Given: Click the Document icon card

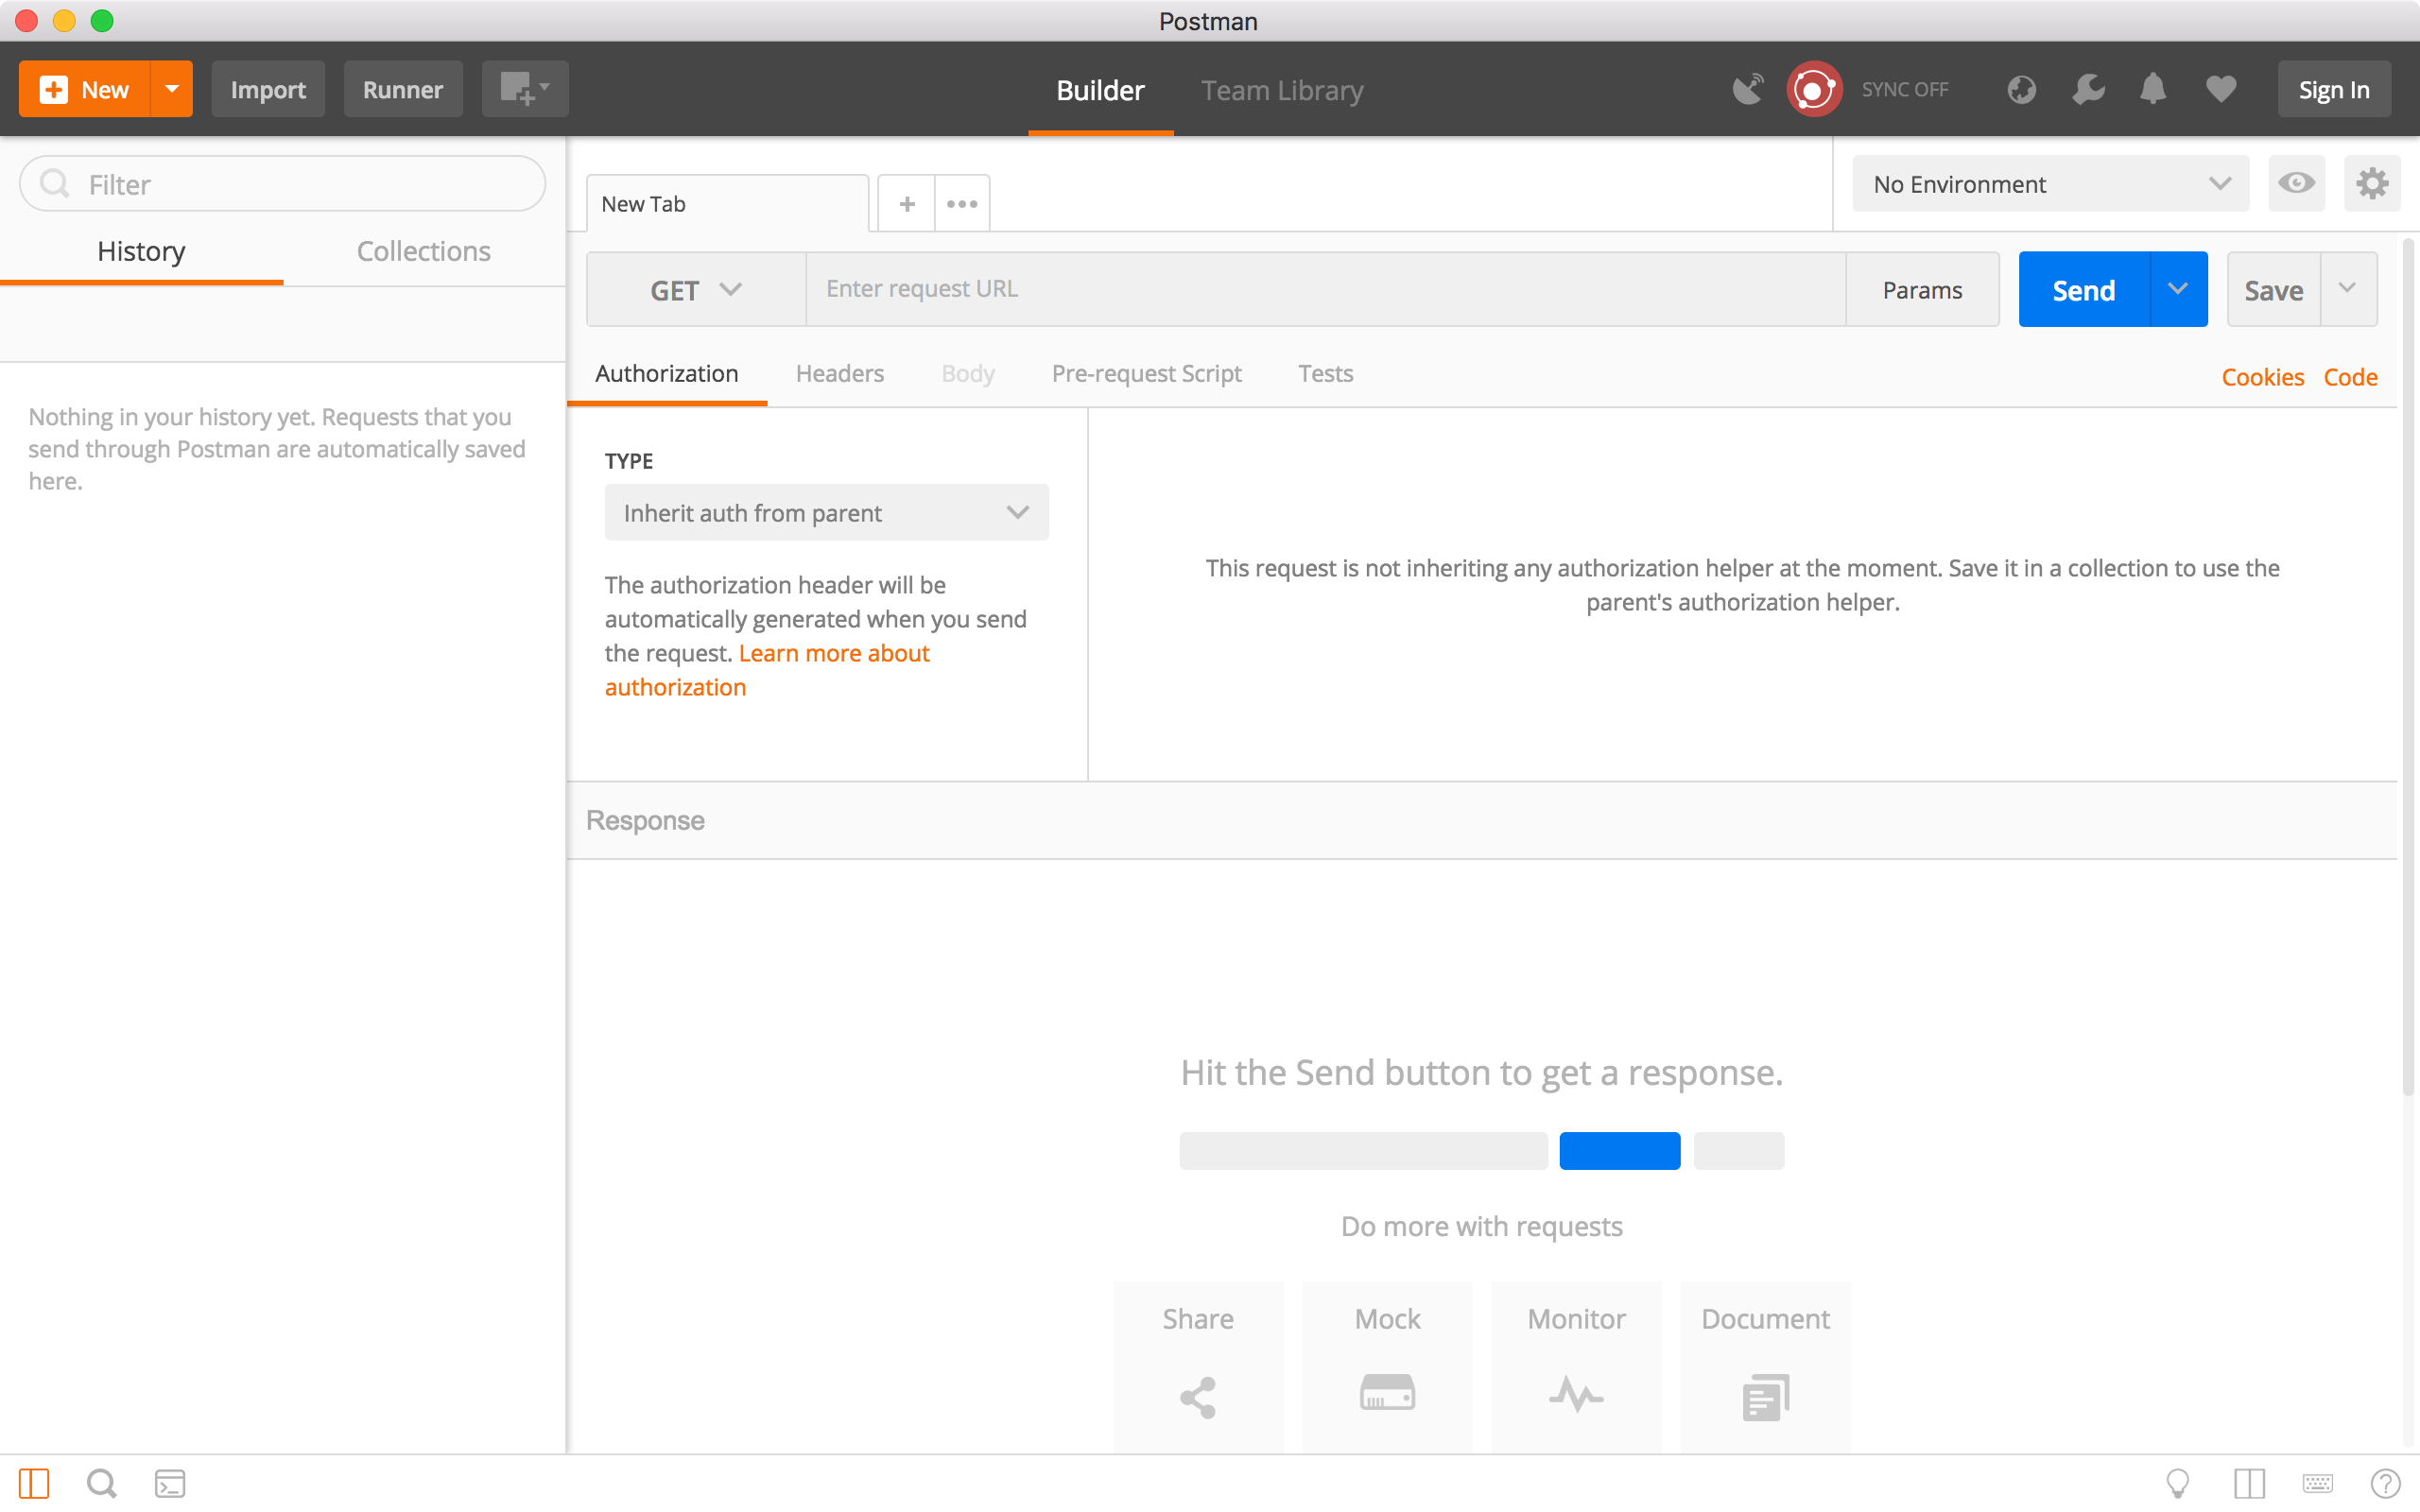Looking at the screenshot, I should click(x=1765, y=1366).
